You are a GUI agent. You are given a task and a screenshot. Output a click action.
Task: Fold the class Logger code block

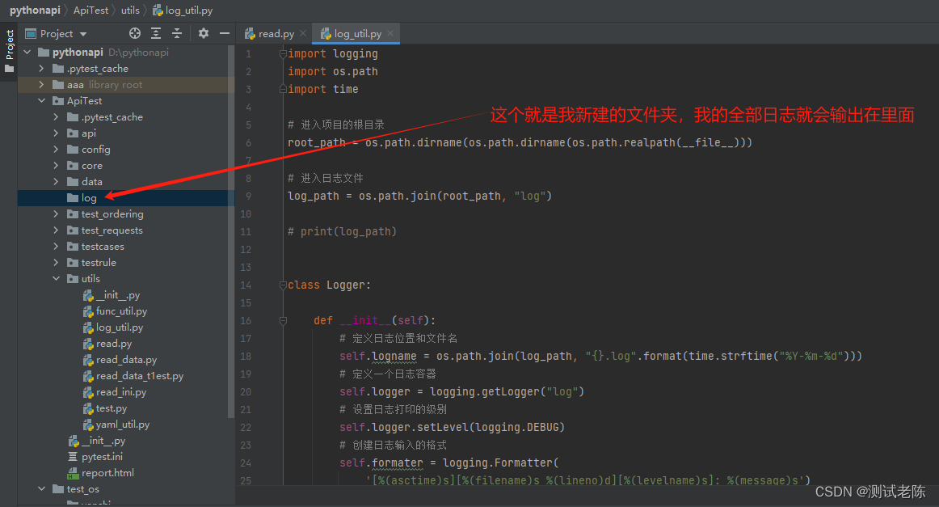(x=283, y=285)
